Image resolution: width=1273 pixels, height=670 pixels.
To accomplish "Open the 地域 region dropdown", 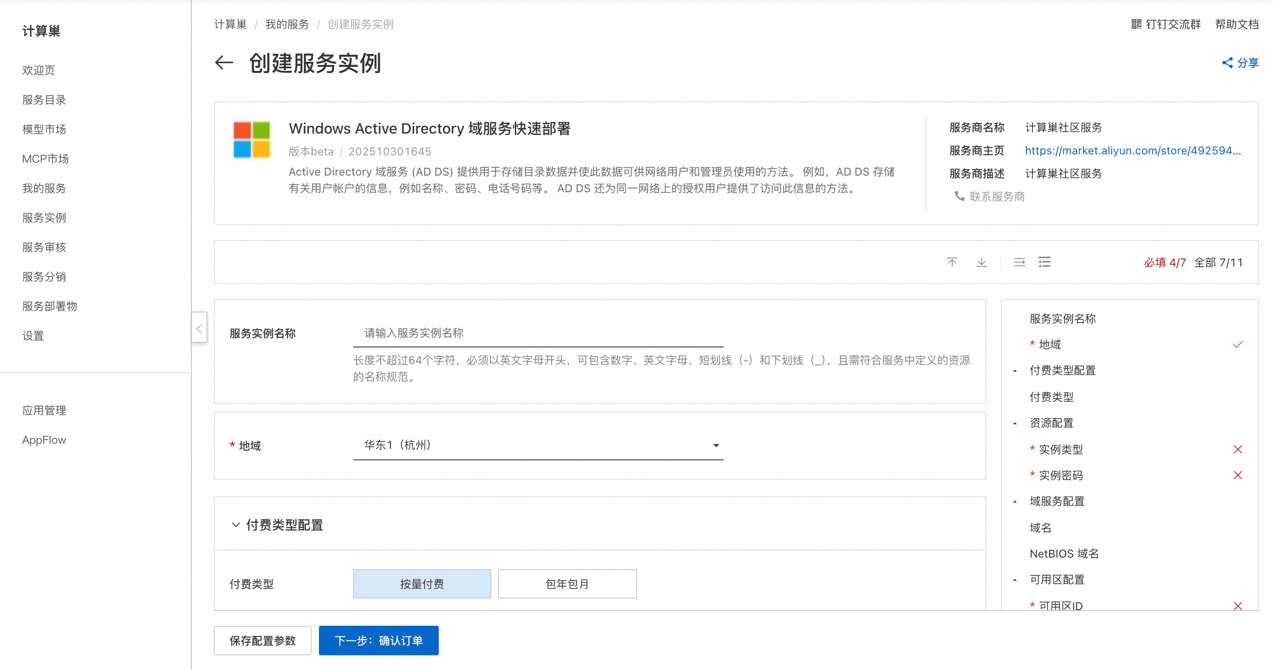I will pos(538,445).
